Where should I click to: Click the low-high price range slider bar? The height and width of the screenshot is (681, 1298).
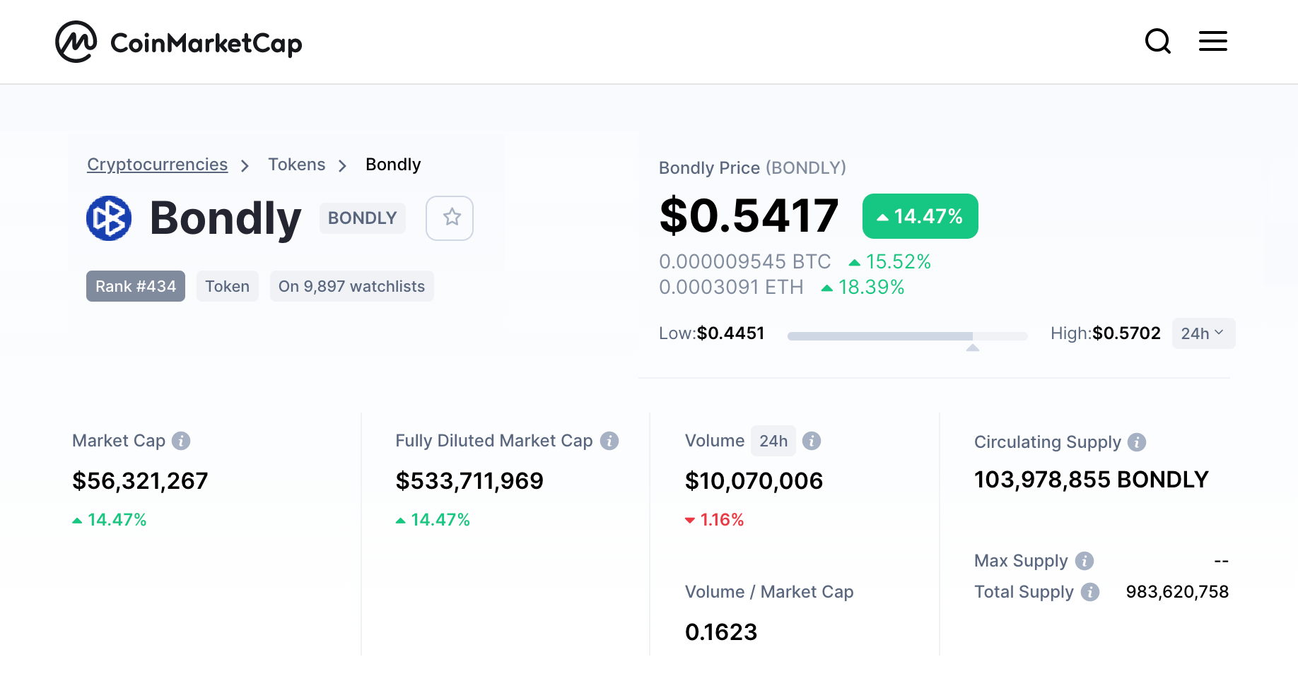[908, 336]
